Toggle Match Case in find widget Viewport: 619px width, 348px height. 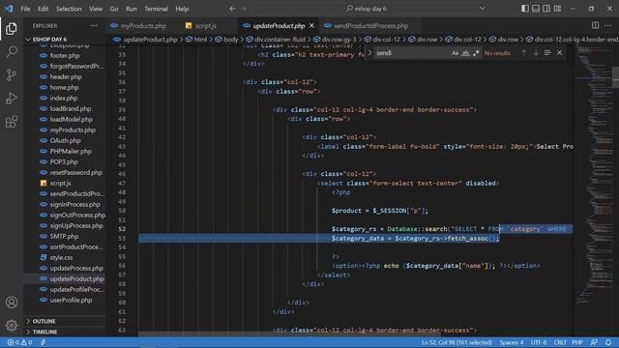pyautogui.click(x=456, y=53)
